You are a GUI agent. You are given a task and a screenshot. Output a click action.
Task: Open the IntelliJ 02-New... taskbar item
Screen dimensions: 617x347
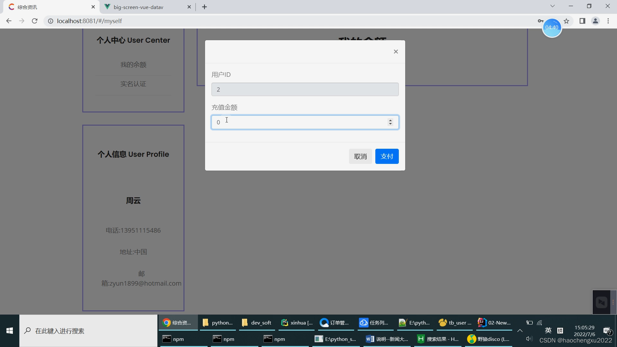tap(494, 323)
